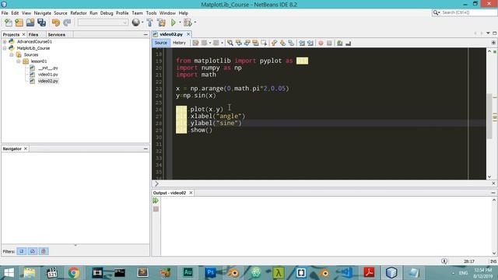Click the editor breadcrumb arrow below code
498x280 pixels.
(x=156, y=184)
